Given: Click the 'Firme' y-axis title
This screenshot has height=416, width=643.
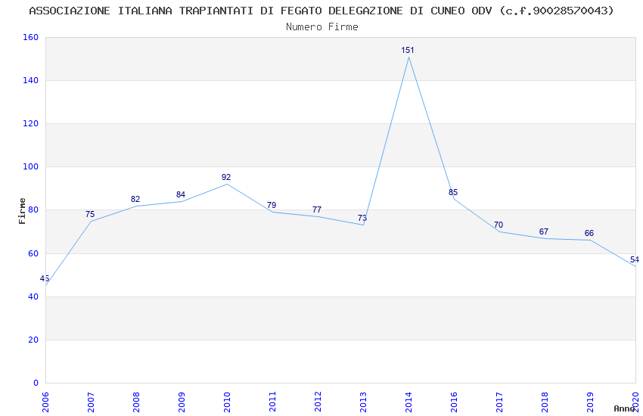Looking at the screenshot, I should point(22,211).
